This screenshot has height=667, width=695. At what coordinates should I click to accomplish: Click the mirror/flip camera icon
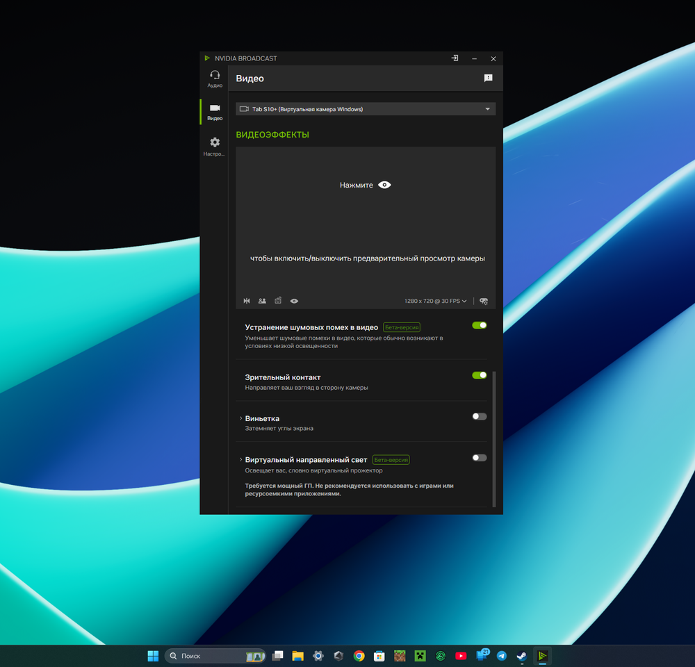tap(247, 301)
